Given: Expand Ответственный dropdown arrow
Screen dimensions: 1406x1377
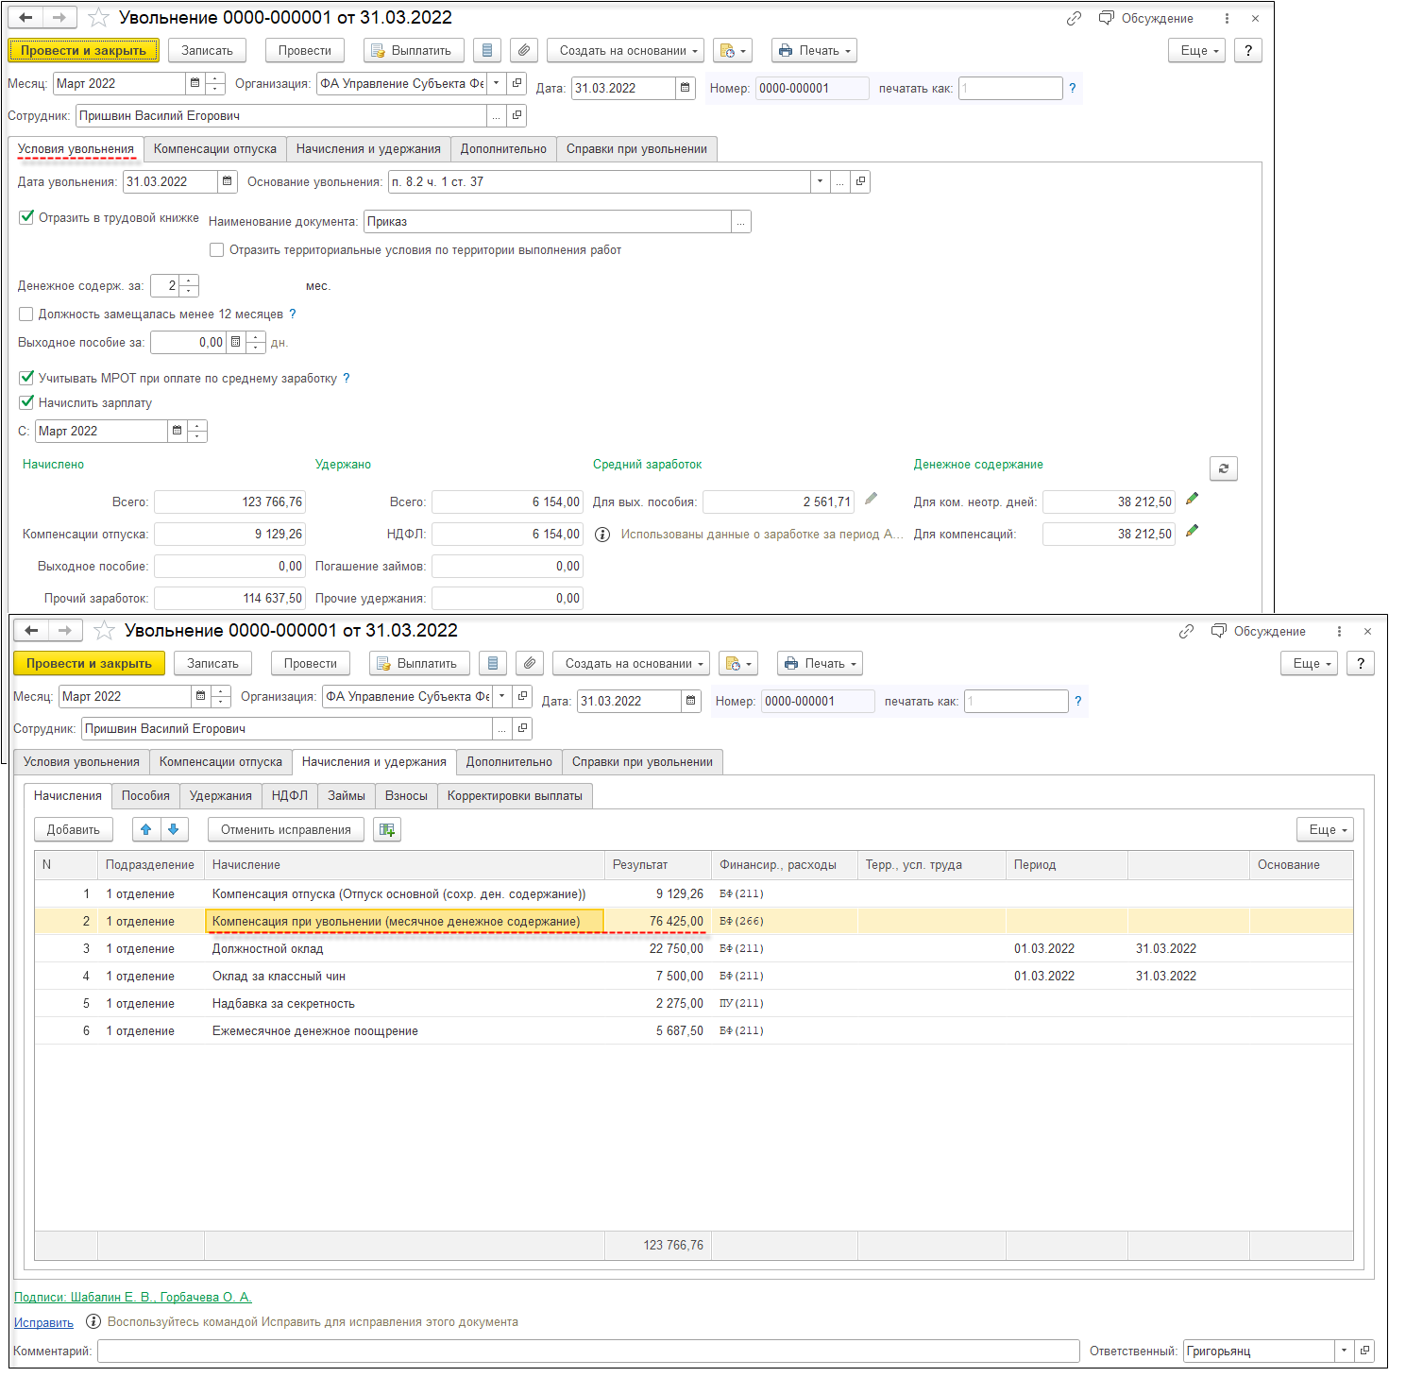Looking at the screenshot, I should 1344,1351.
